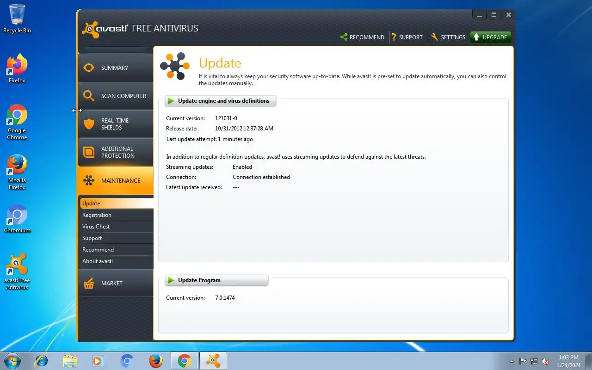Click green play arrow on Update engine button

point(171,101)
